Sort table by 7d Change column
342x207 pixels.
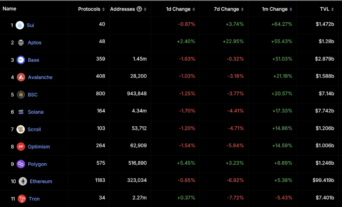pos(229,9)
